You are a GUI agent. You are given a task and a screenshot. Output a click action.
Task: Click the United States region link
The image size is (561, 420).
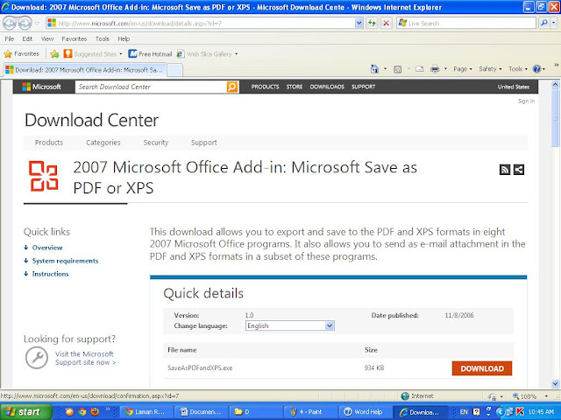(513, 87)
